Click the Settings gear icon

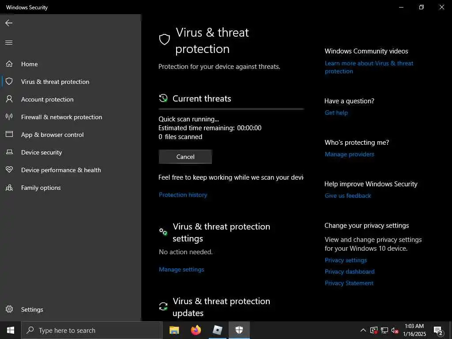9,309
